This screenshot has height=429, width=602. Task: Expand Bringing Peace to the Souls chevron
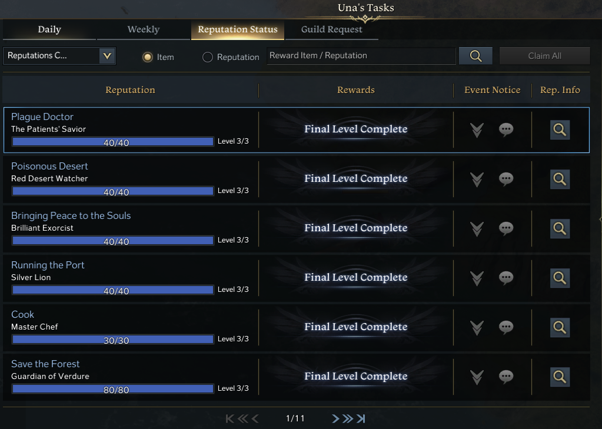click(x=477, y=229)
